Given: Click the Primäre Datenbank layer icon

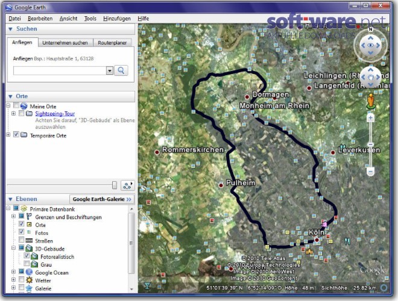Looking at the screenshot, I should (24, 208).
